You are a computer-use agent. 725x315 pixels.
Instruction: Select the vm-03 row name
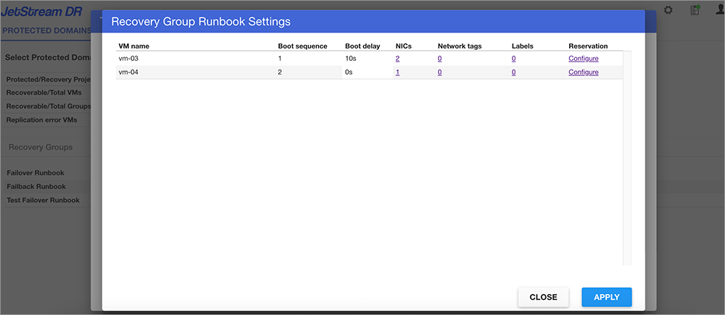(128, 59)
